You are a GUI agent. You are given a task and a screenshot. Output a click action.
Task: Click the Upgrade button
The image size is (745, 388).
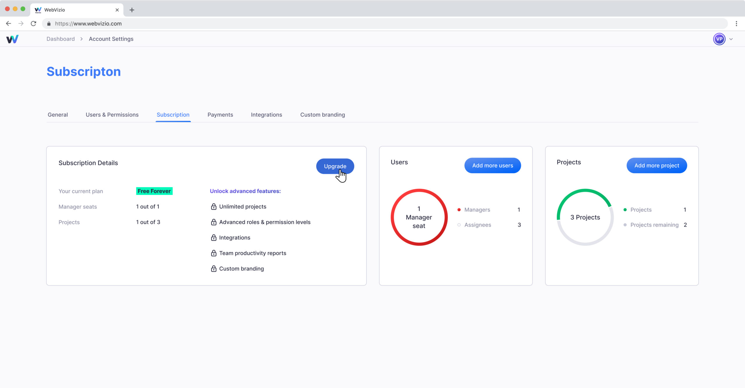point(335,166)
